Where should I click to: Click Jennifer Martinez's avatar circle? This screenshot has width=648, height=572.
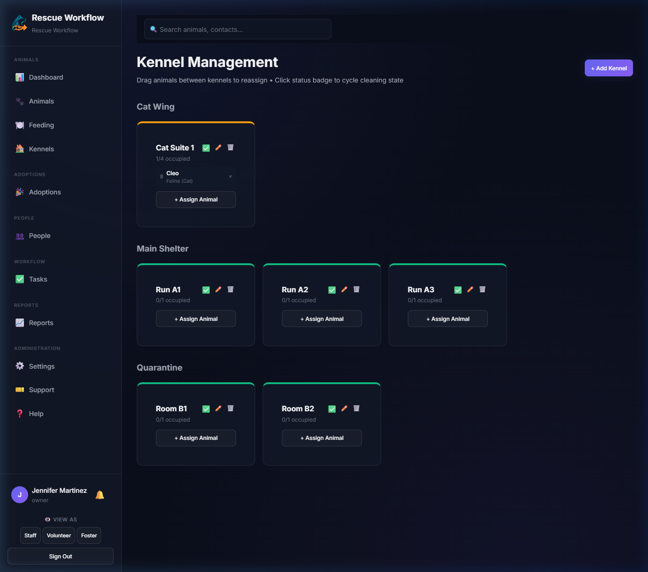pos(19,494)
